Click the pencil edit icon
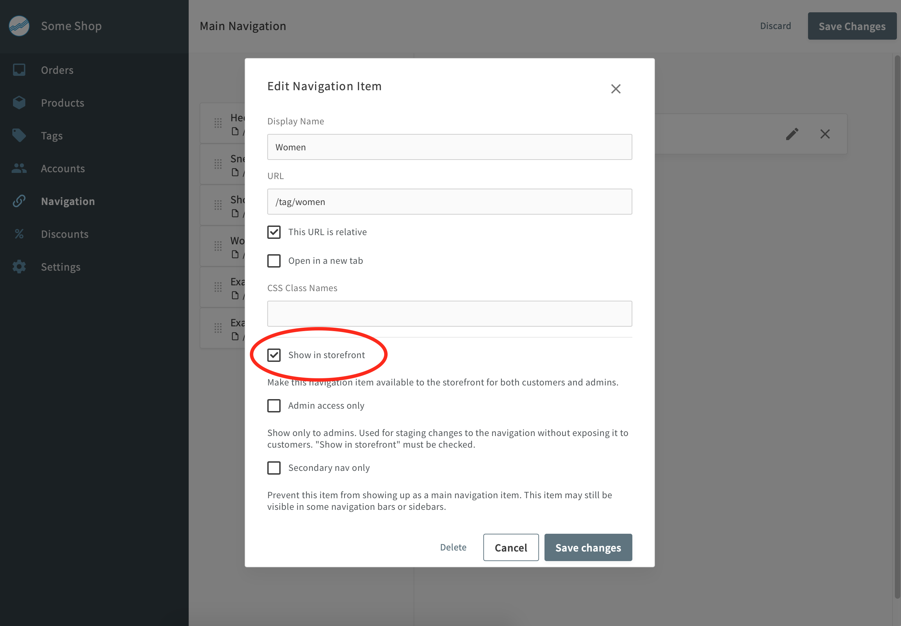Image resolution: width=901 pixels, height=626 pixels. point(792,134)
